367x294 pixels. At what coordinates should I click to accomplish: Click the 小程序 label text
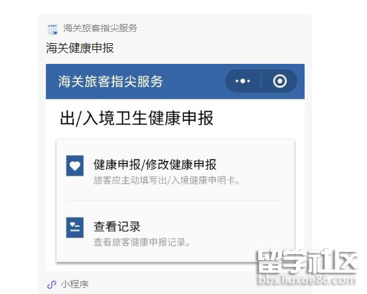click(75, 285)
